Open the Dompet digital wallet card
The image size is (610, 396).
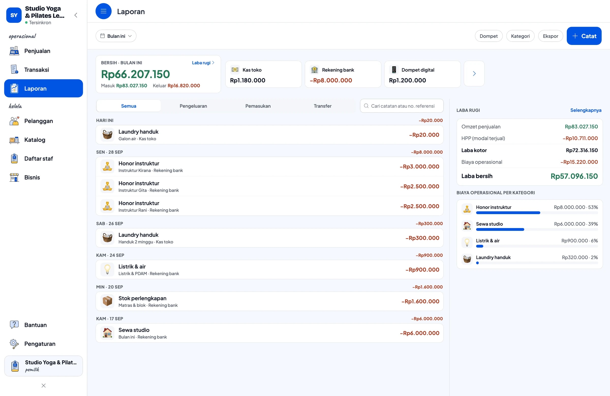[422, 74]
